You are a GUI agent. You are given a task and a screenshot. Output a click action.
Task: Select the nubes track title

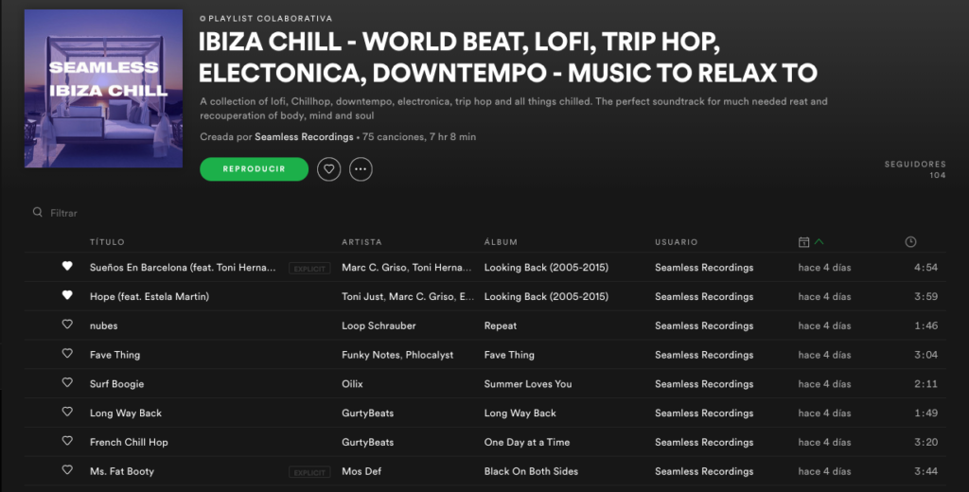pos(103,325)
